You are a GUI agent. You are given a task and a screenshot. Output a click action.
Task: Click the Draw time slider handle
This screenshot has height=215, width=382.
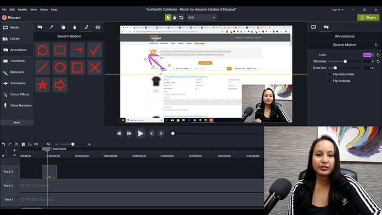click(335, 67)
